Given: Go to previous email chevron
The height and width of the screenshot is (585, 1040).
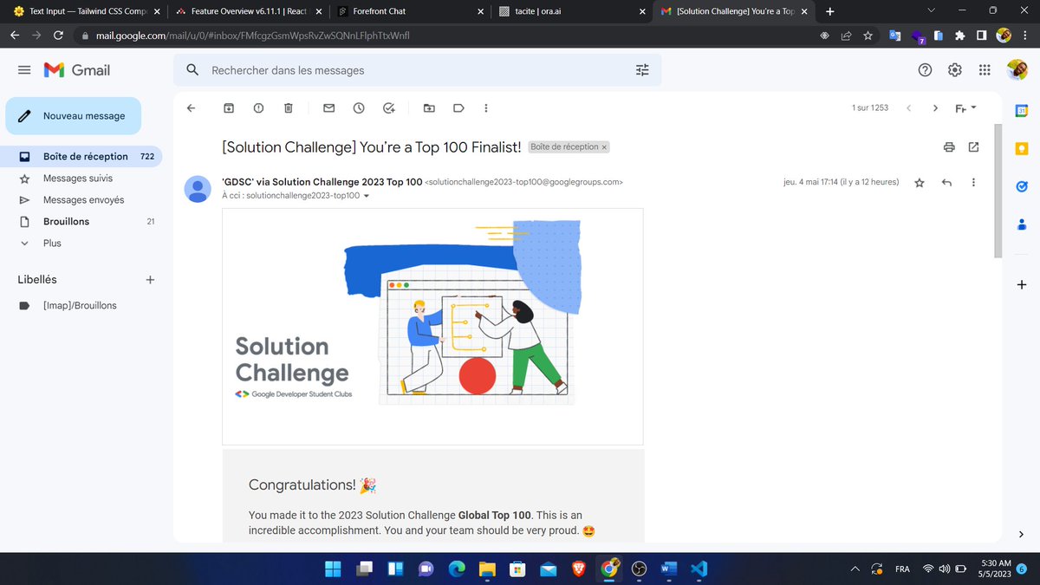Looking at the screenshot, I should coord(908,107).
